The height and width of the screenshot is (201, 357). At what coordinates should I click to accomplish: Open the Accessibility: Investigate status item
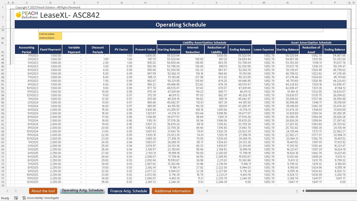41,198
